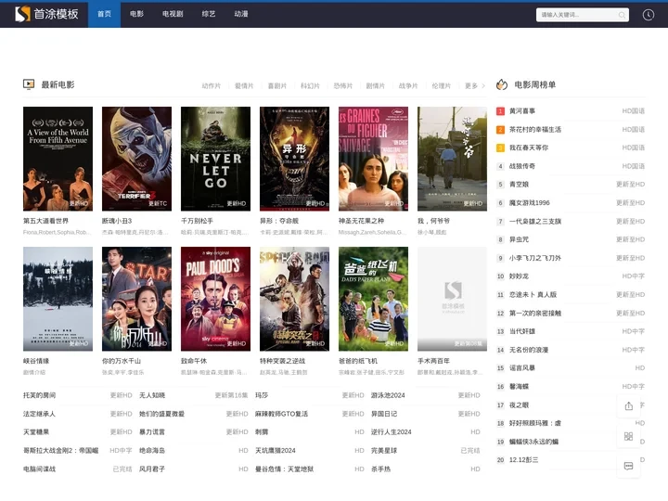This screenshot has height=501, width=668.
Task: Filter by 科幻片 category
Action: [310, 86]
